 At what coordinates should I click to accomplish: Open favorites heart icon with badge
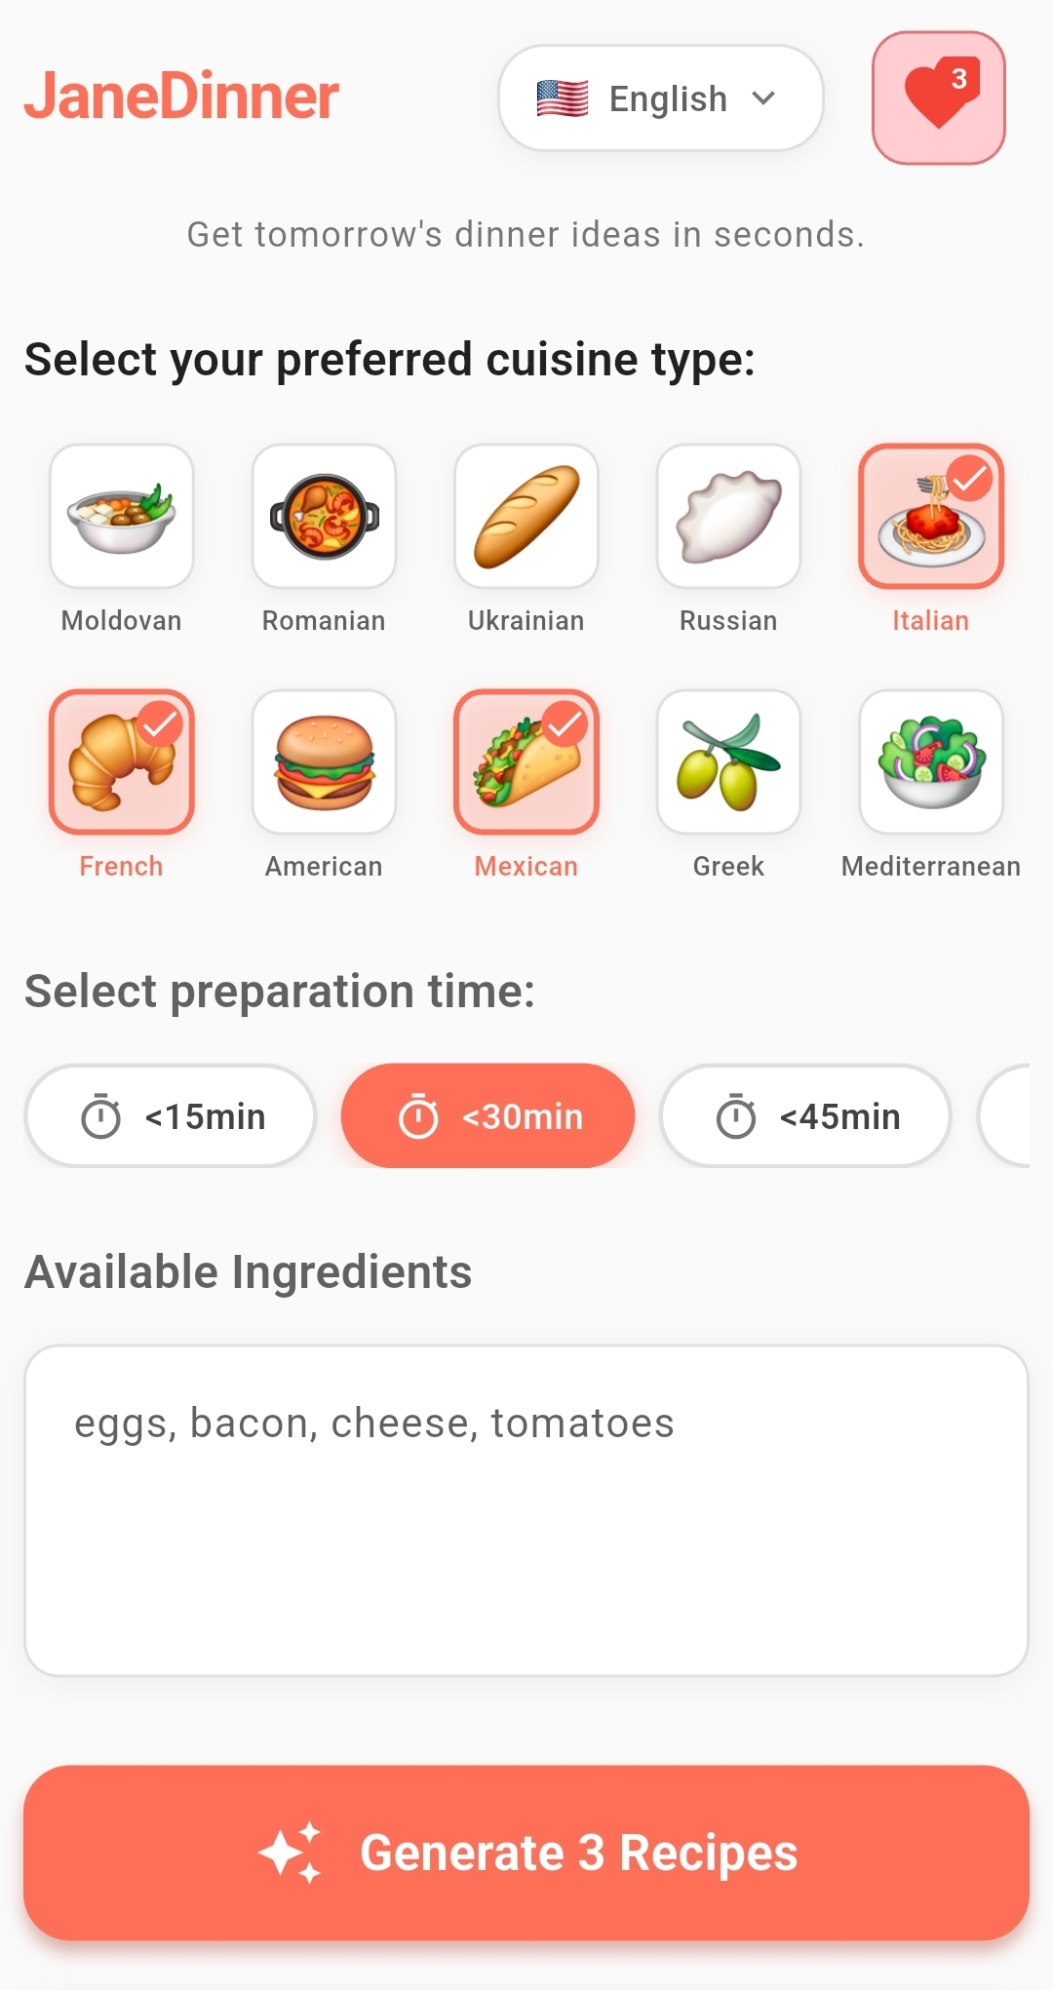[938, 98]
